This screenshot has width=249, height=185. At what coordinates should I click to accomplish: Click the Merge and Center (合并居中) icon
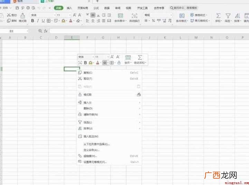pyautogui.click(x=121, y=16)
